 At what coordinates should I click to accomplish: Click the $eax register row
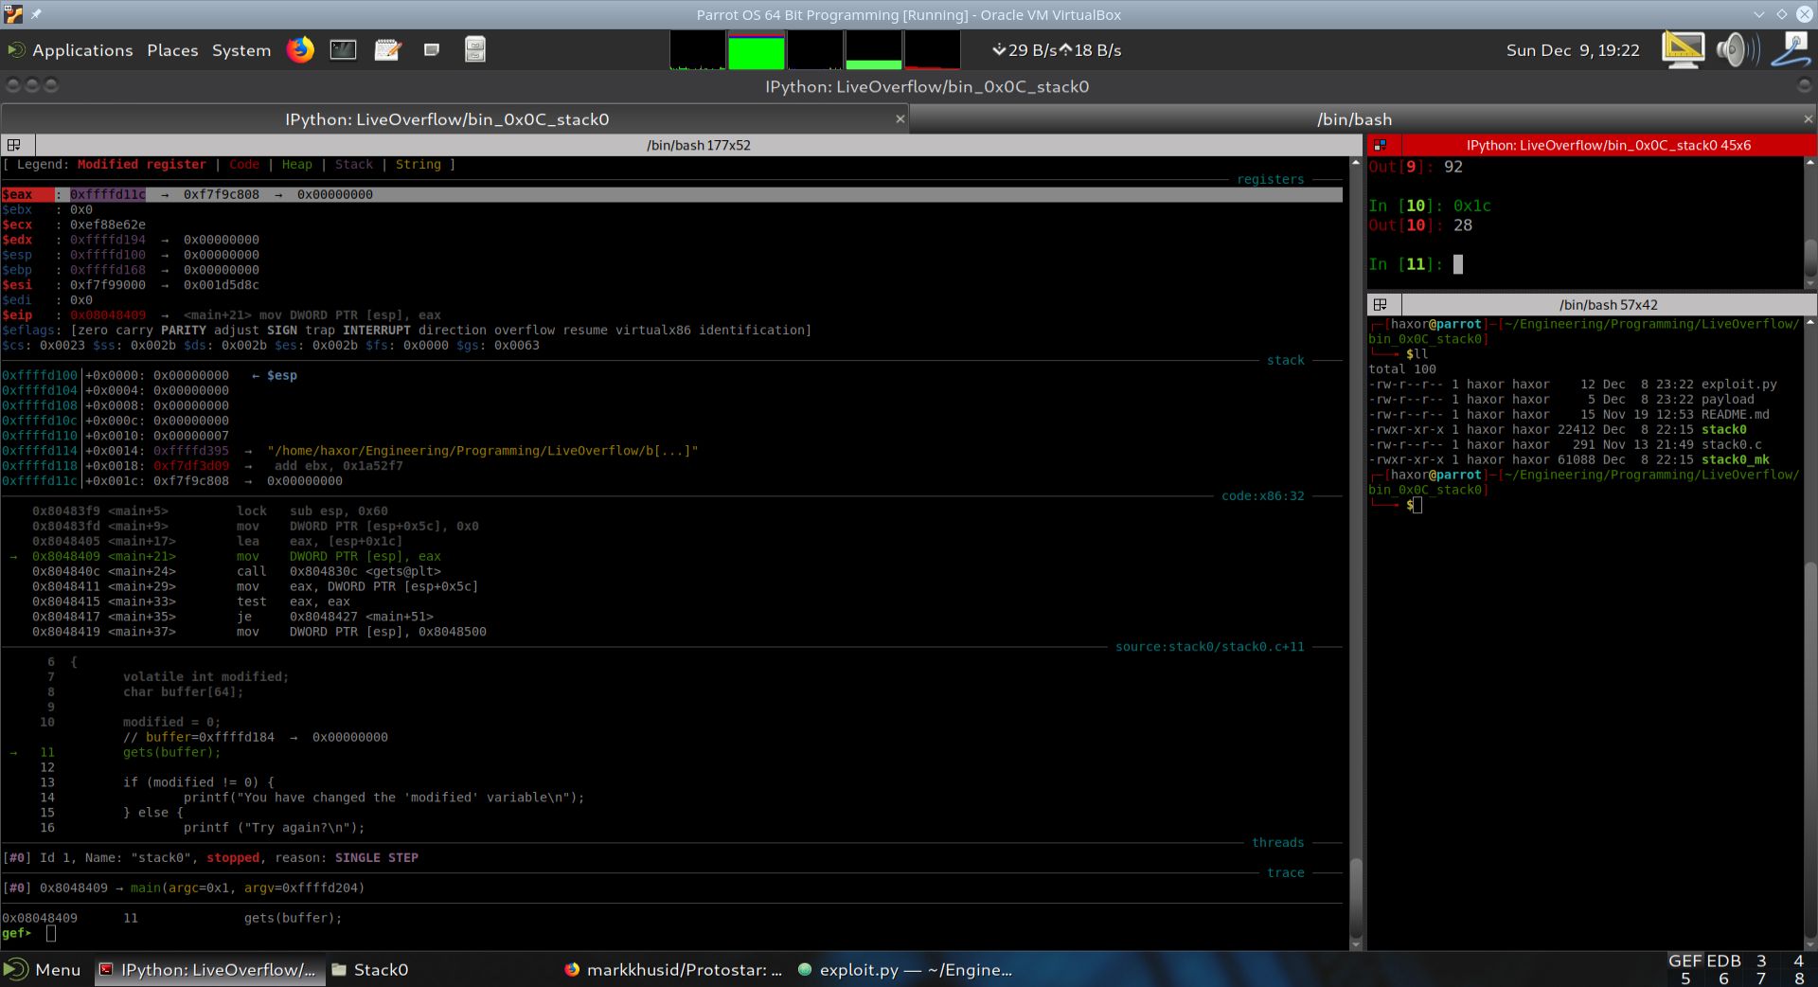672,194
